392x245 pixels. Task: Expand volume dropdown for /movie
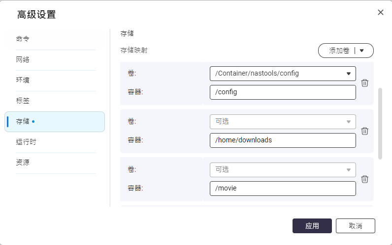click(x=348, y=170)
